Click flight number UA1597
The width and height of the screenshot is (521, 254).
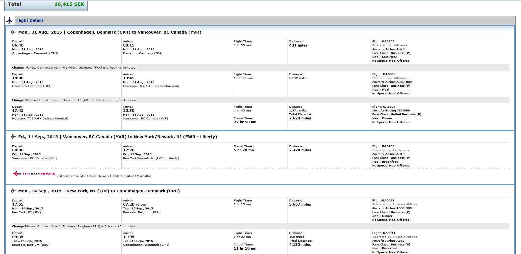coord(389,107)
